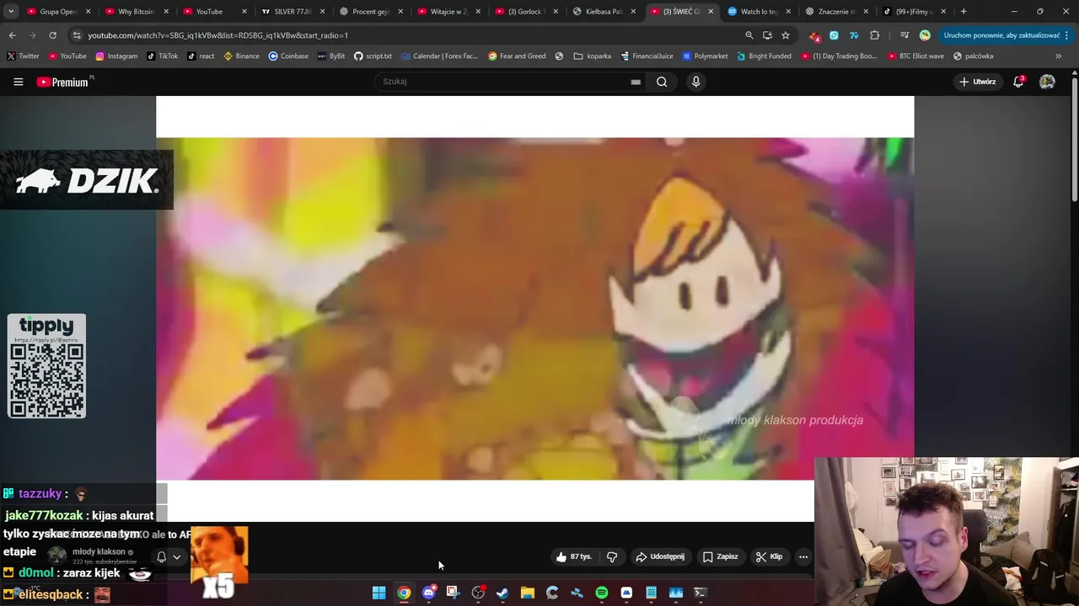The height and width of the screenshot is (606, 1079).
Task: Click the browser address bar URL
Action: [217, 35]
